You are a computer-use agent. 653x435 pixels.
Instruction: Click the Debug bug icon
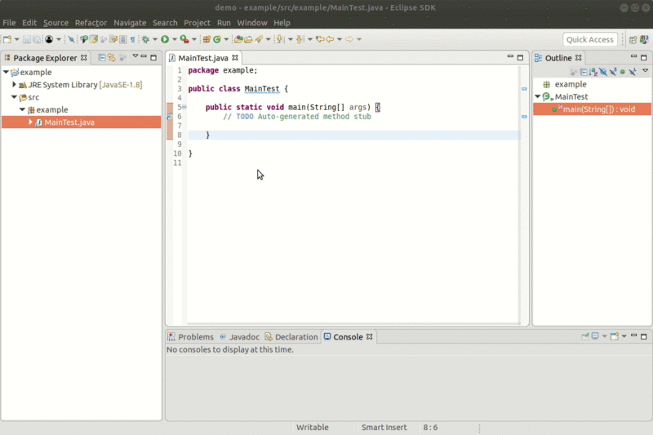[x=145, y=39]
